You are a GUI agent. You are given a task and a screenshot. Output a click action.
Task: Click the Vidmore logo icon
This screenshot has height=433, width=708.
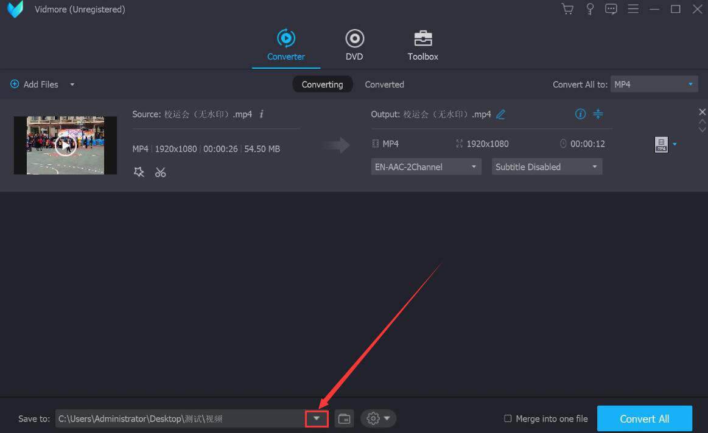point(15,9)
